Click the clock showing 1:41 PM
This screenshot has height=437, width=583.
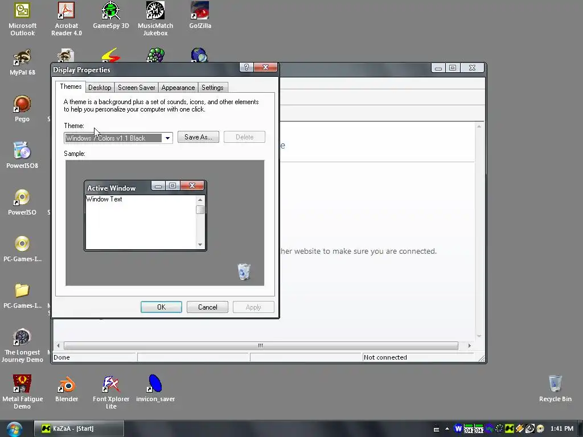562,428
